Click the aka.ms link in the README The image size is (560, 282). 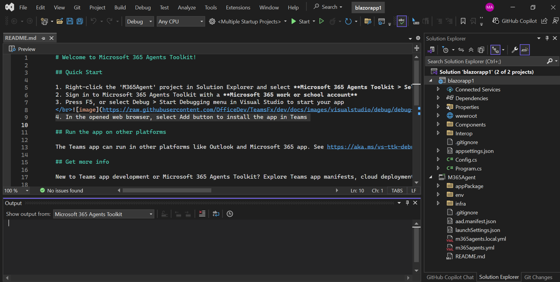[x=369, y=147]
